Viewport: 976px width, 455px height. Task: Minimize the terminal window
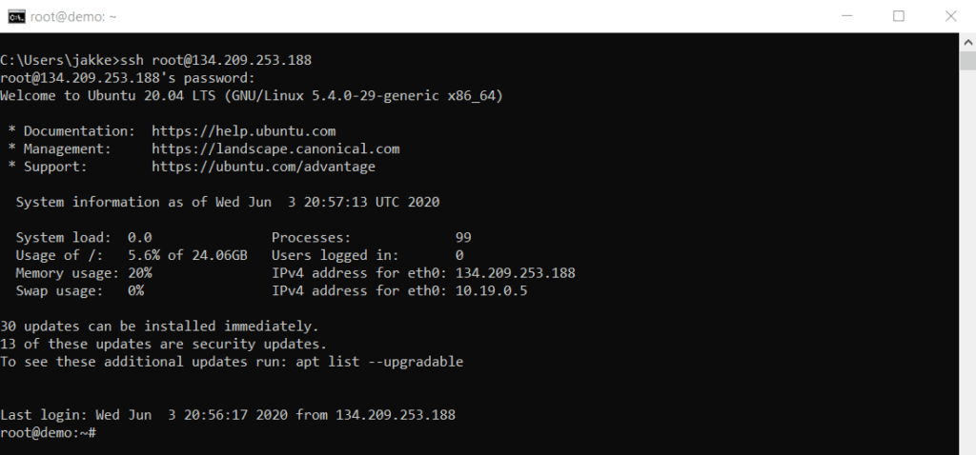point(849,16)
